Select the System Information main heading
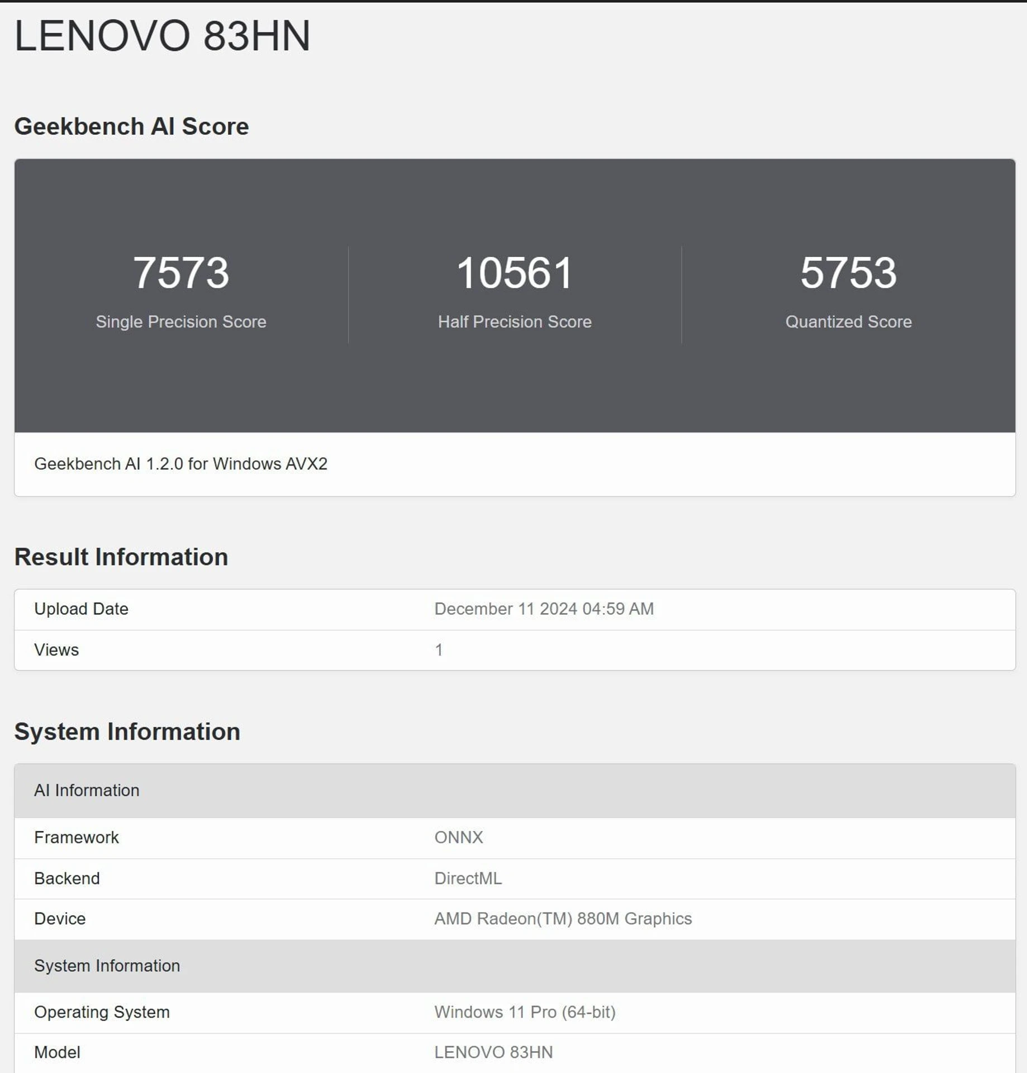 click(x=127, y=732)
